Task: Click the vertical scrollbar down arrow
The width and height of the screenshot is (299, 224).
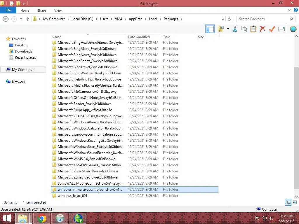Action: [x=296, y=196]
